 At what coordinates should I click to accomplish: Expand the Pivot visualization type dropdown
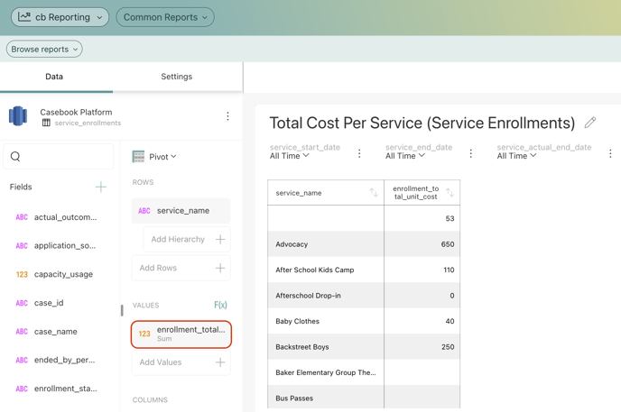155,157
